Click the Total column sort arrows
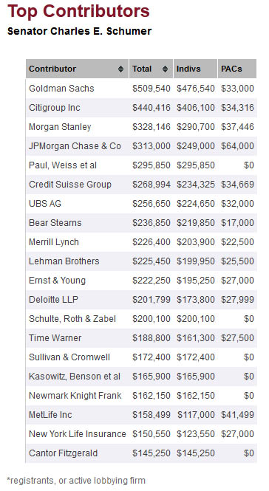This screenshot has height=491, width=269. click(166, 69)
